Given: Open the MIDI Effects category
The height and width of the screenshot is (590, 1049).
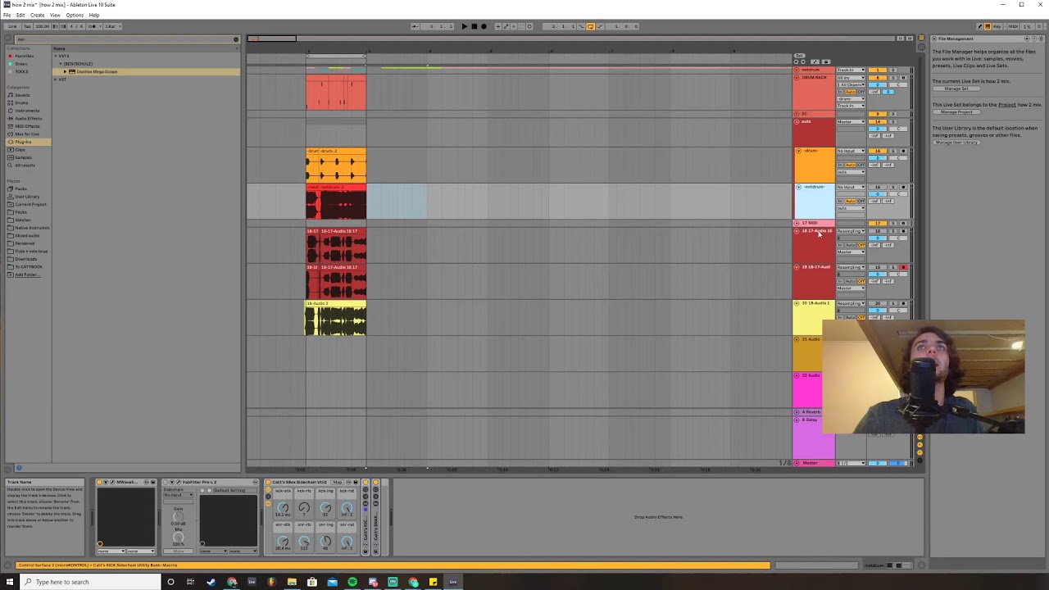Looking at the screenshot, I should (27, 126).
